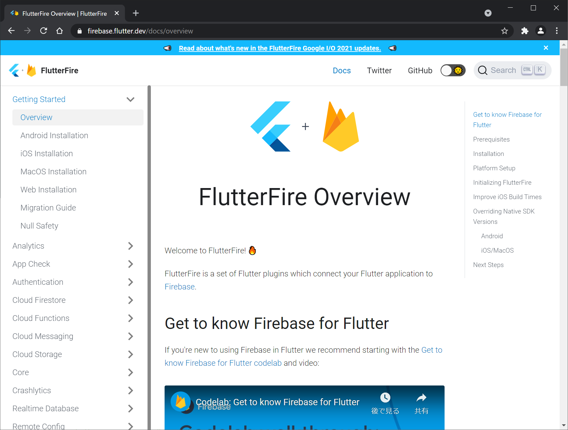
Task: Expand the Realtime Database sidebar category
Action: 130,409
